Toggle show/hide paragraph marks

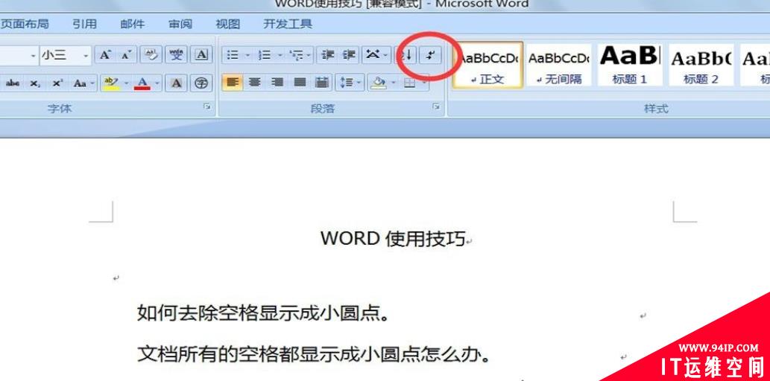pos(431,55)
